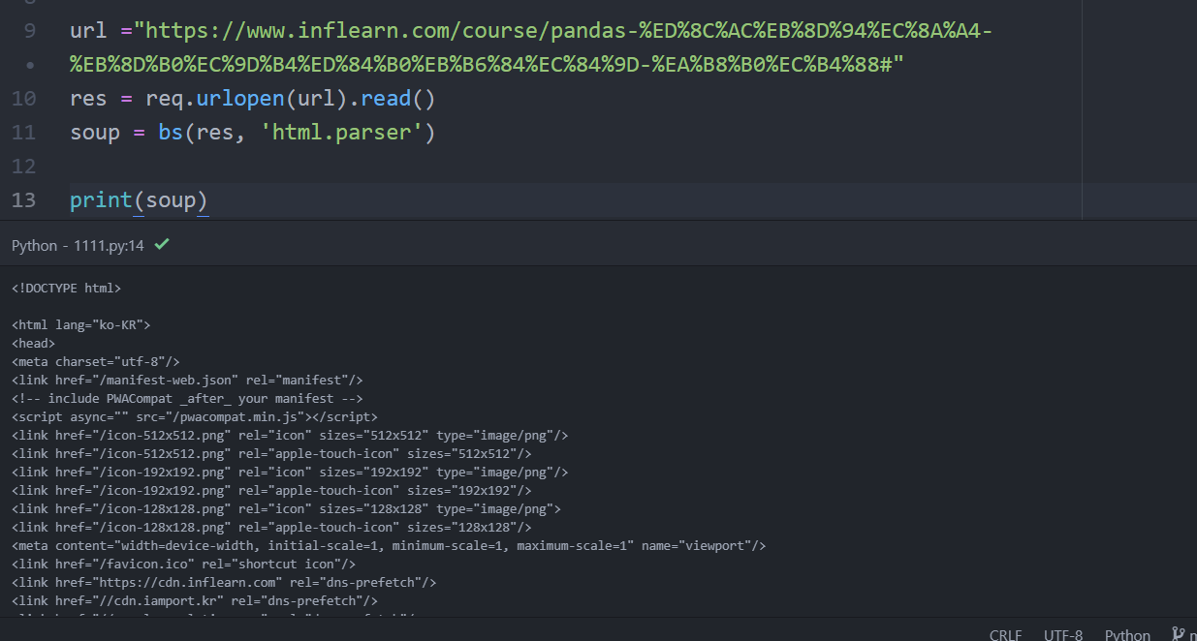The width and height of the screenshot is (1197, 641).
Task: Click the favicon.ico shortcut icon line
Action: [183, 564]
